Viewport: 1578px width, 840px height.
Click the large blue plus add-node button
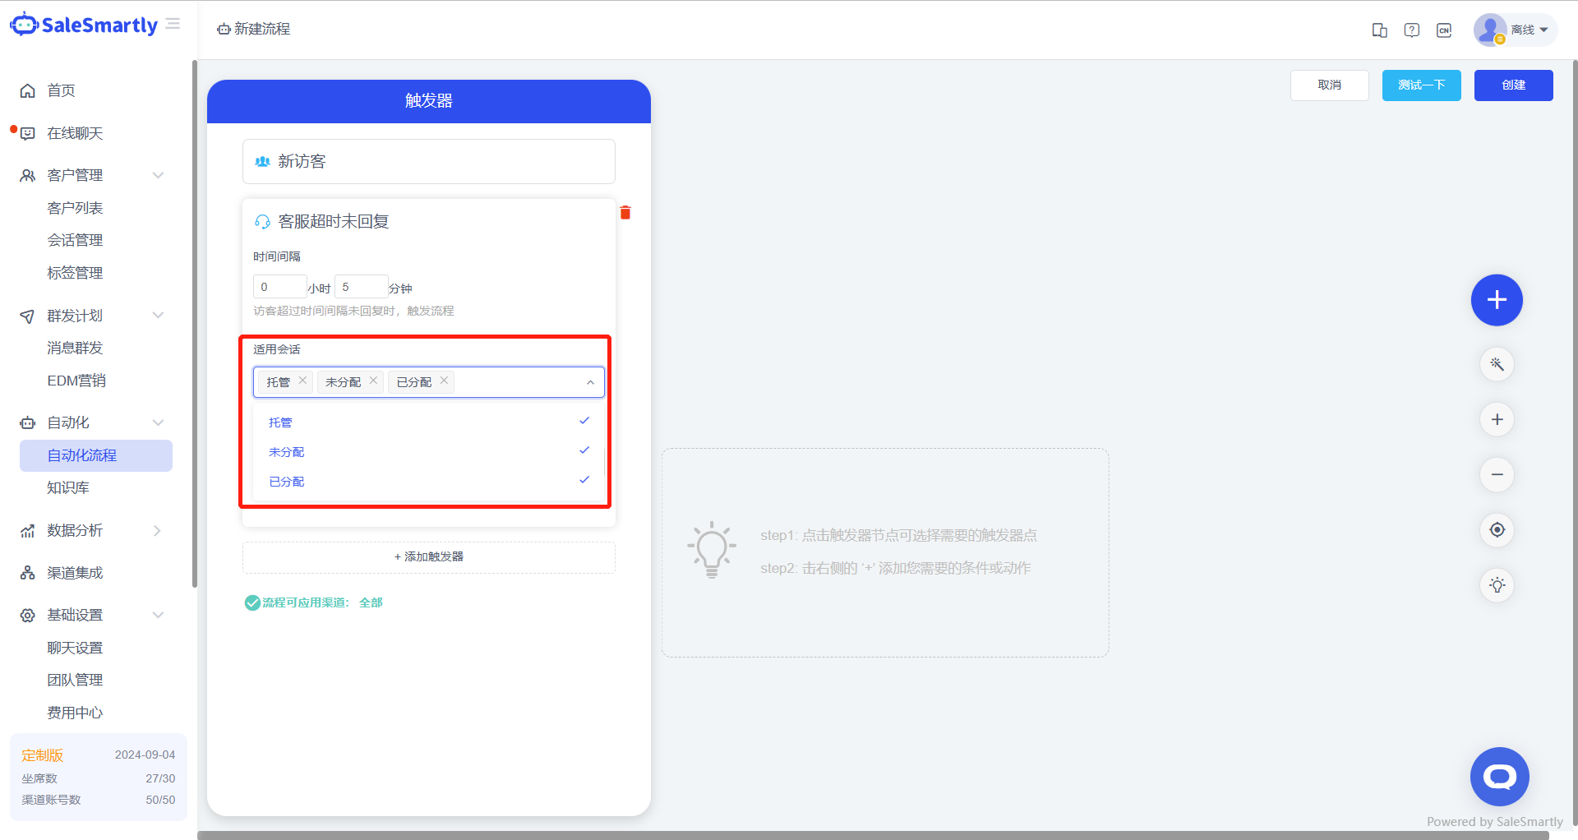pyautogui.click(x=1497, y=300)
